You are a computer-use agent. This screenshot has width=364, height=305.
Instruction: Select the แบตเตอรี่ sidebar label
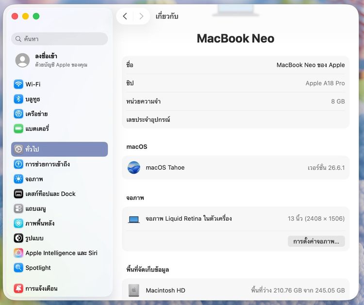pyautogui.click(x=37, y=128)
